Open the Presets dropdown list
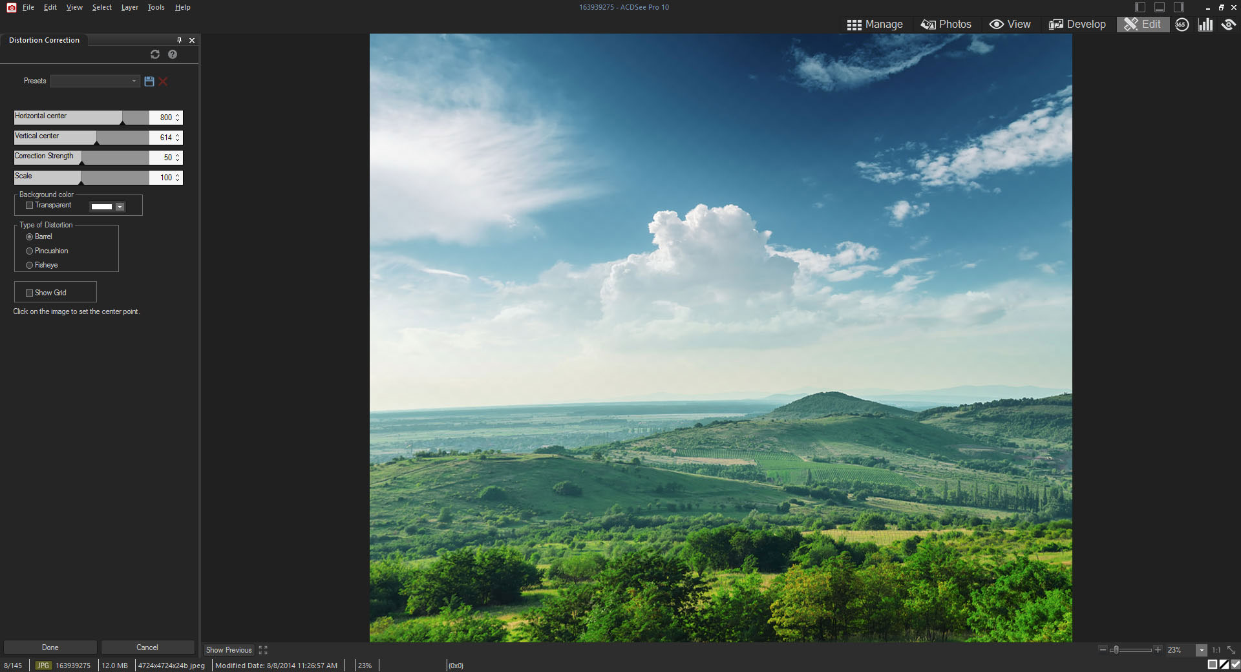 (x=133, y=81)
